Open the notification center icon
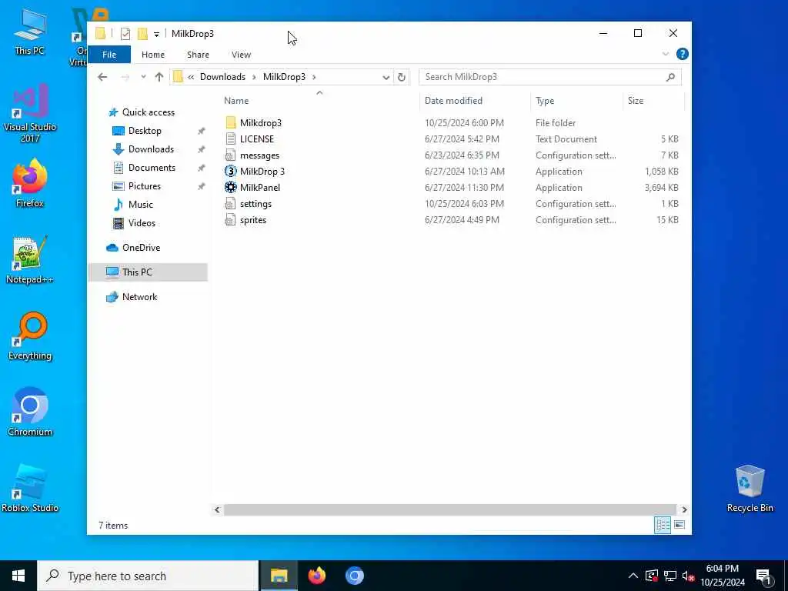The image size is (788, 591). coord(763,576)
